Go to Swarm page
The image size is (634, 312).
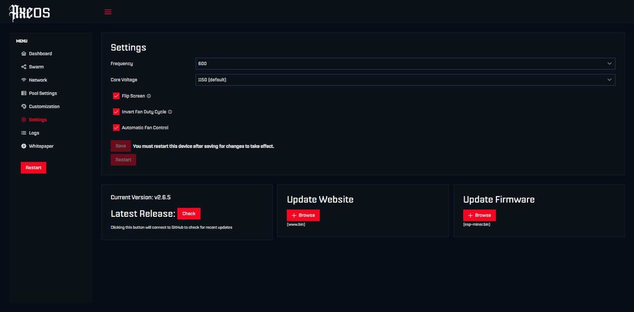point(36,67)
